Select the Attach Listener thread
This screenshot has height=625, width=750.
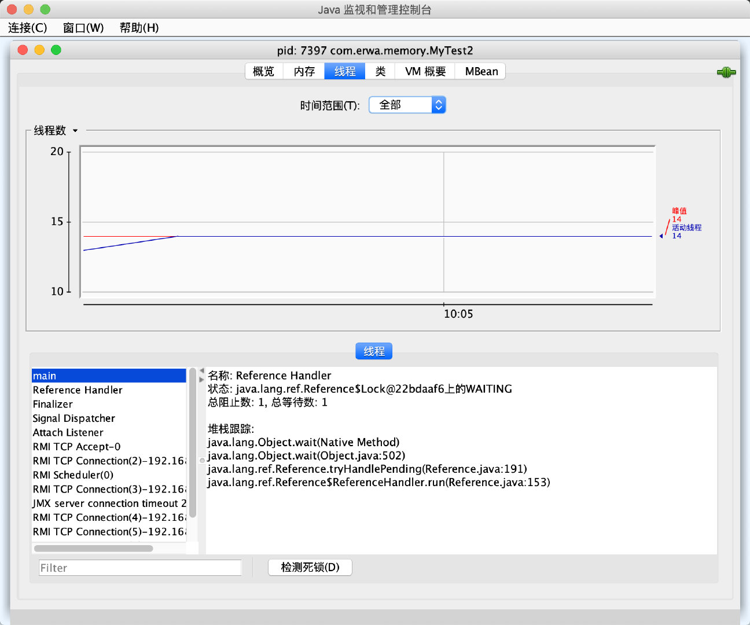click(x=109, y=432)
